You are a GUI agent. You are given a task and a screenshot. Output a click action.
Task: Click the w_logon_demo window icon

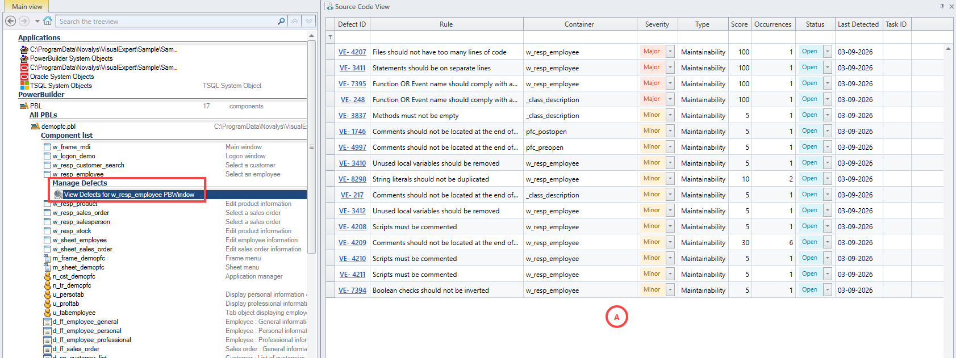pyautogui.click(x=47, y=156)
